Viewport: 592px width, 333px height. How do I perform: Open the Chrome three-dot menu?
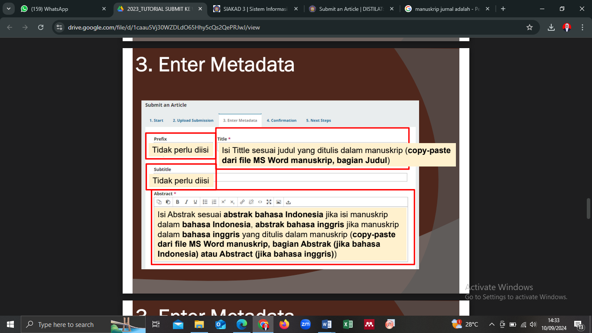tap(582, 27)
